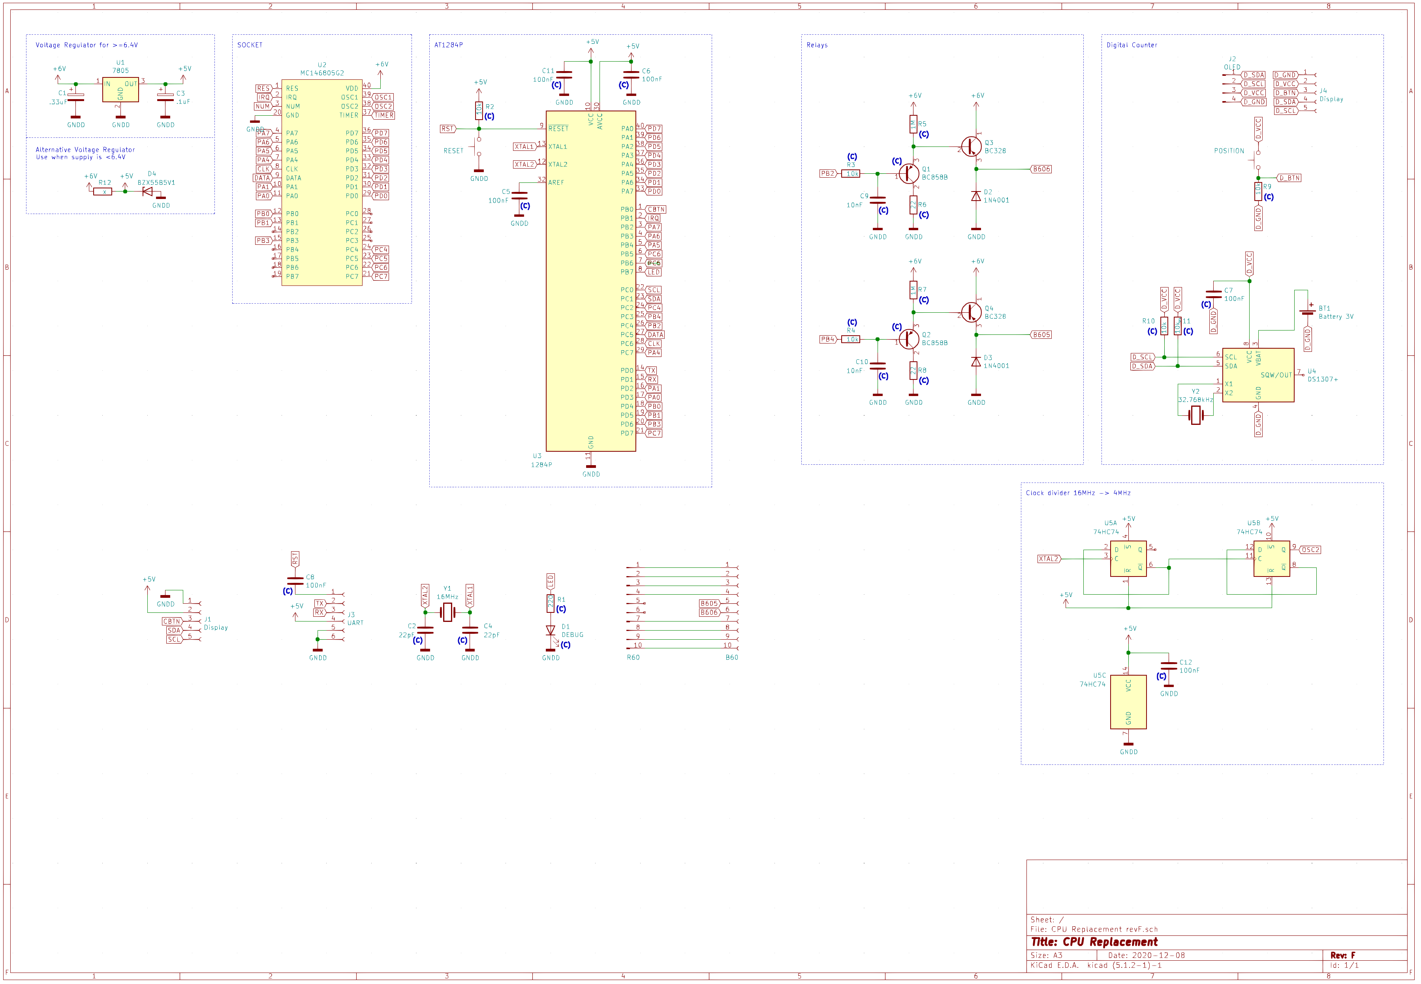Click the AT1284P section heading
The height and width of the screenshot is (984, 1421).
point(448,45)
